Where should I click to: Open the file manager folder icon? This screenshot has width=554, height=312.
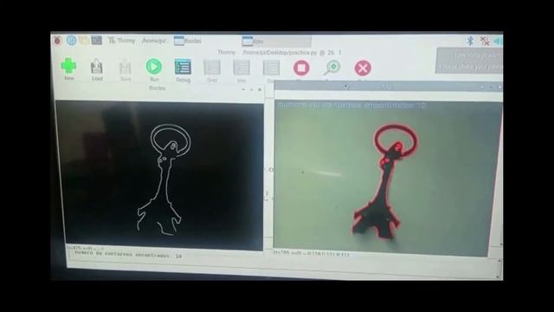pyautogui.click(x=84, y=41)
